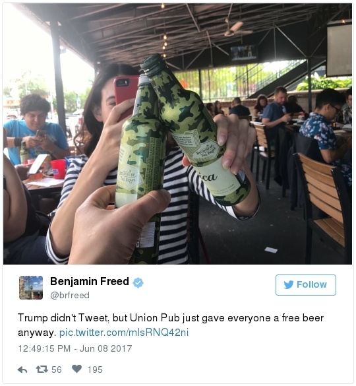
Task: Open the pic.twitter.com/mlsRNQ42ni link
Action: 124,333
